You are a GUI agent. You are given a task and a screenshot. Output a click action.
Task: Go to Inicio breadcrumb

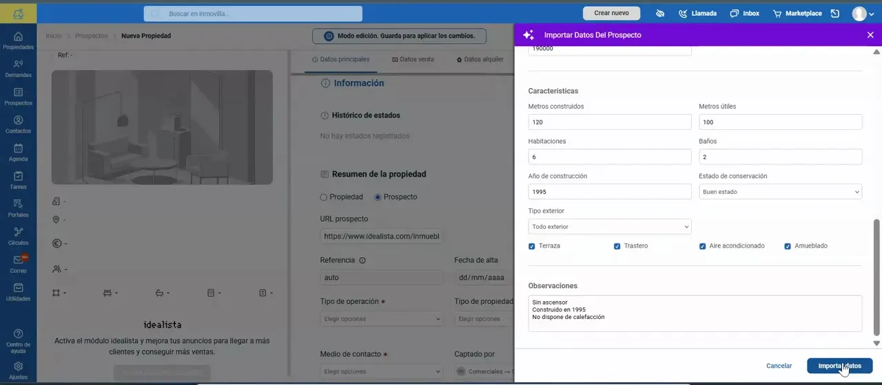[x=54, y=36]
